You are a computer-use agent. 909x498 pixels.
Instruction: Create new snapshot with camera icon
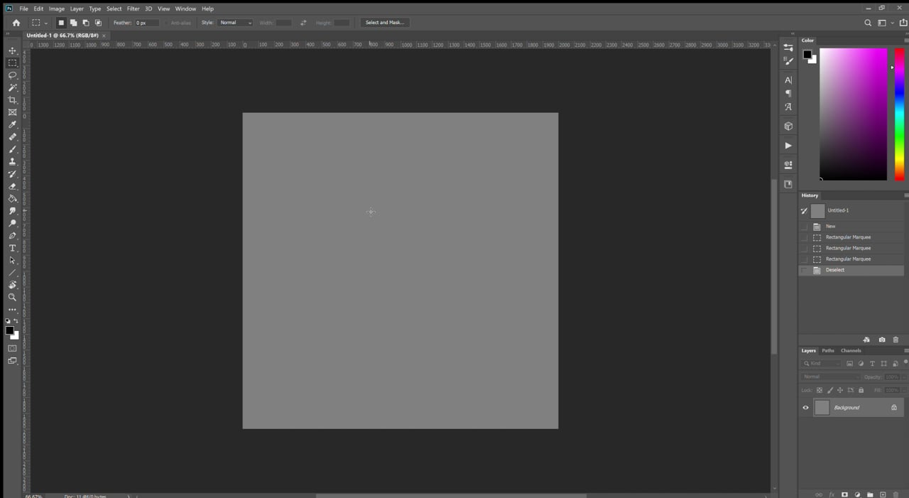pos(882,340)
